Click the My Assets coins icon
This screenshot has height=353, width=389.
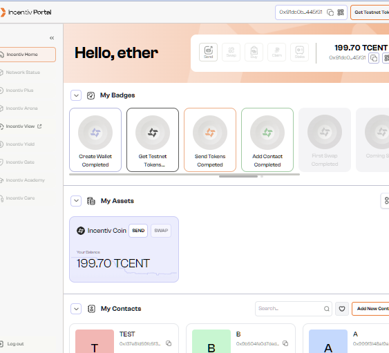91,201
